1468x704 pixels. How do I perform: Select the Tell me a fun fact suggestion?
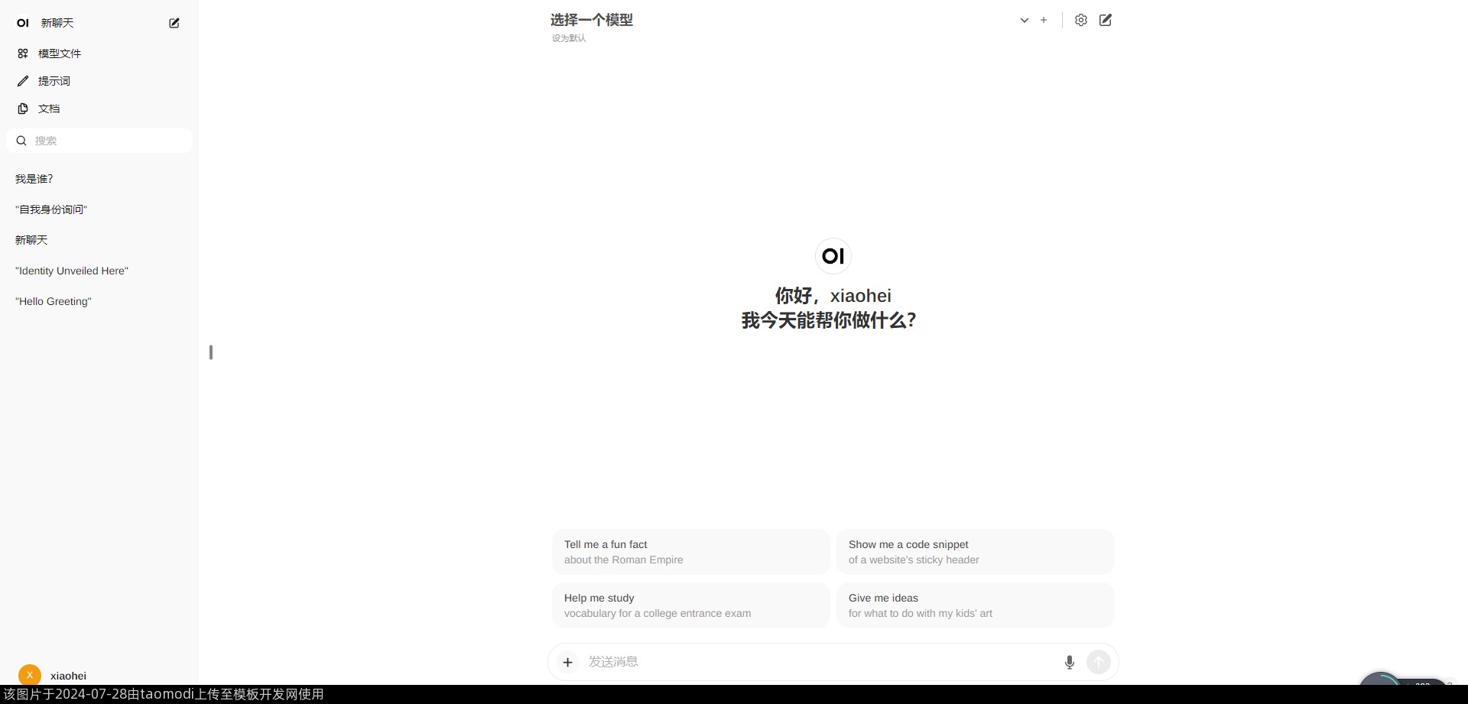[x=690, y=552]
